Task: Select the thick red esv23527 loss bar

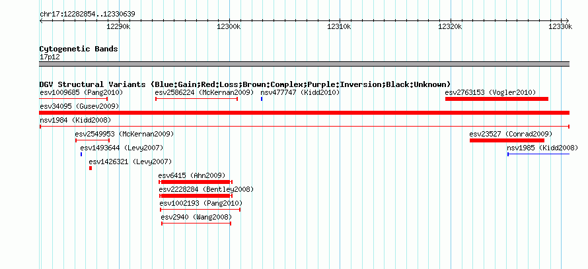Action: coord(507,140)
